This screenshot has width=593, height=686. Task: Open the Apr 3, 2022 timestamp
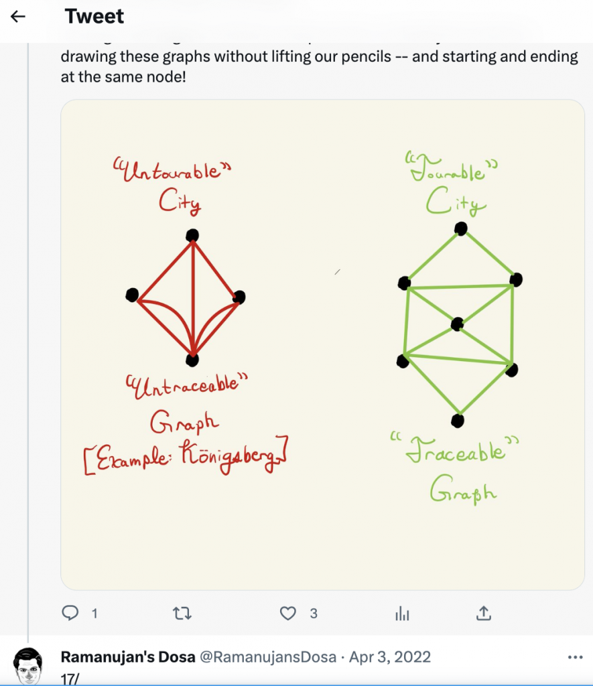389,657
